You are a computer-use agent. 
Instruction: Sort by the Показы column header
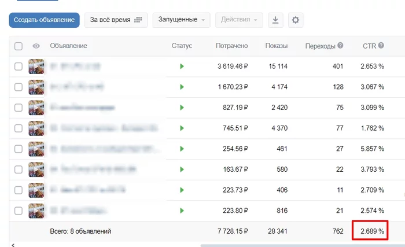click(x=277, y=46)
